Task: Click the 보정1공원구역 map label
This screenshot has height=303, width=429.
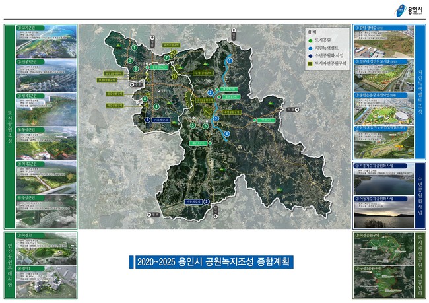Action: (x=113, y=74)
